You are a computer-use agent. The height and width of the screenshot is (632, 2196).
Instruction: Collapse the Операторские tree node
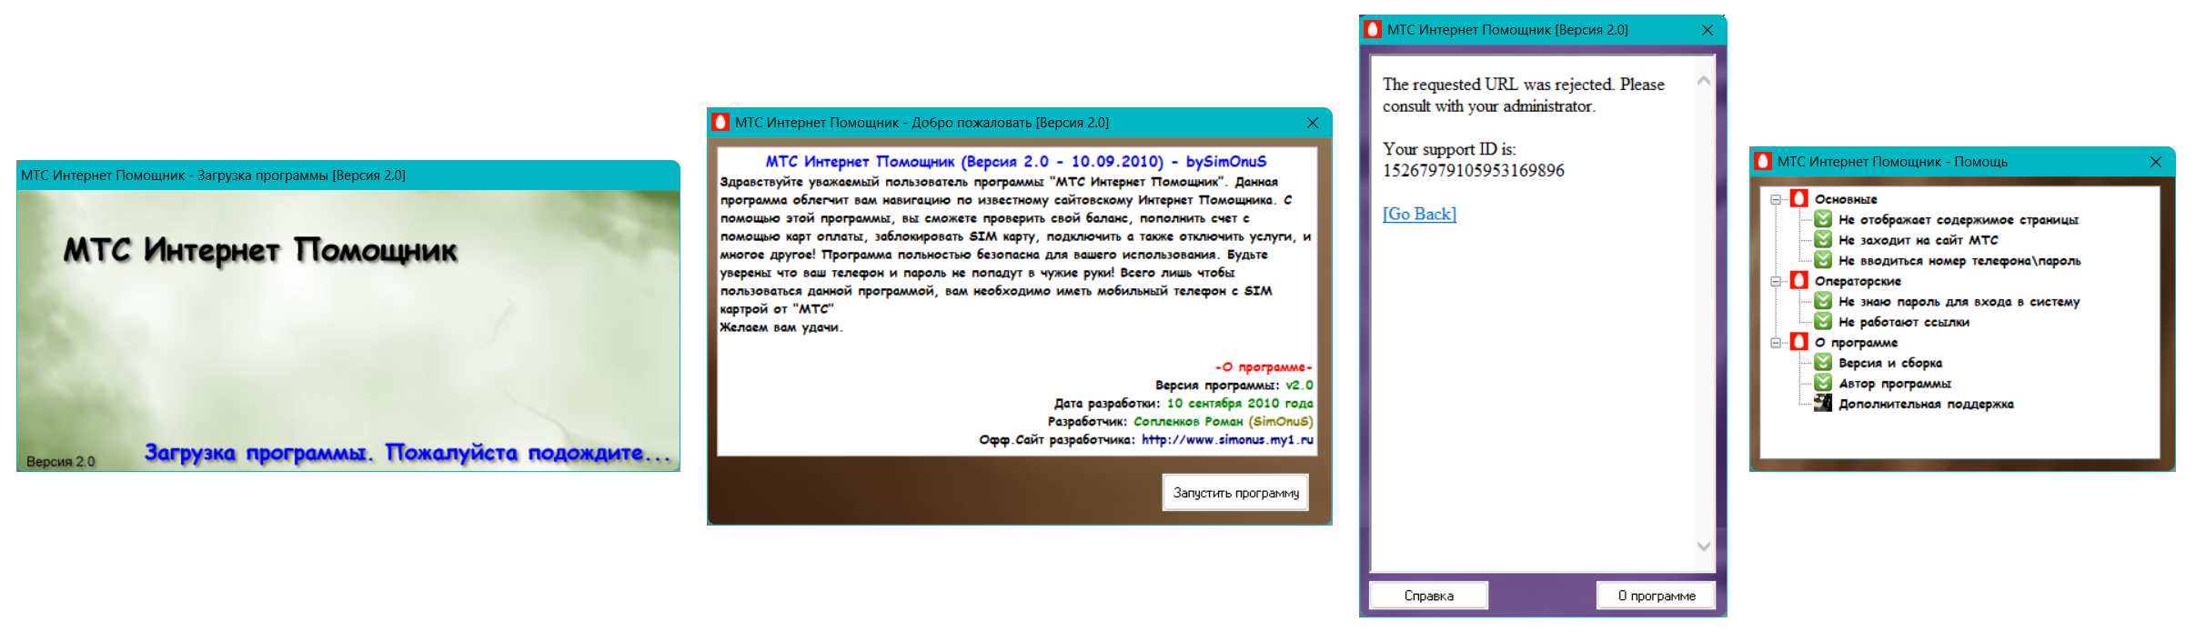[x=1776, y=281]
